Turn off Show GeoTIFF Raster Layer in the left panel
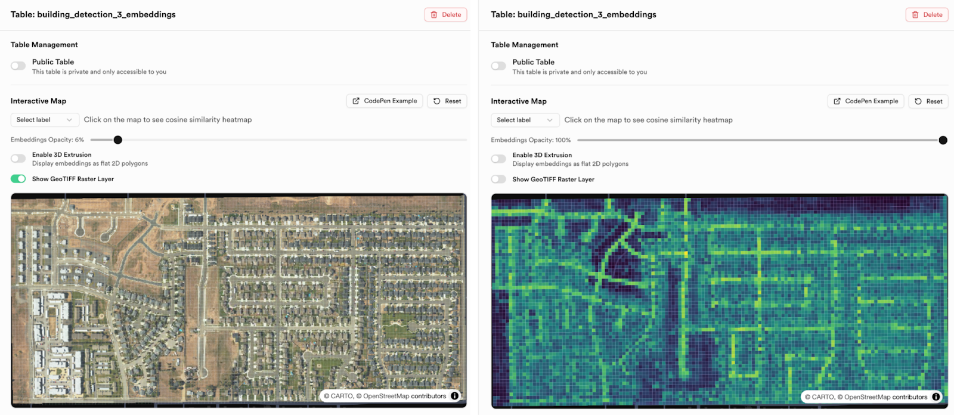Image resolution: width=954 pixels, height=415 pixels. pyautogui.click(x=18, y=179)
